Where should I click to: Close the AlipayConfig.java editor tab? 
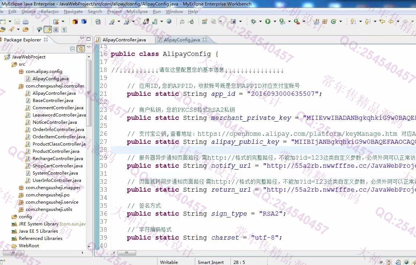pyautogui.click(x=205, y=40)
